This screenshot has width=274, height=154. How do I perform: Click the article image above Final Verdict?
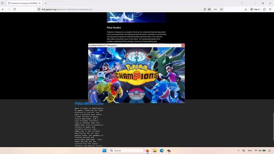(136, 17)
